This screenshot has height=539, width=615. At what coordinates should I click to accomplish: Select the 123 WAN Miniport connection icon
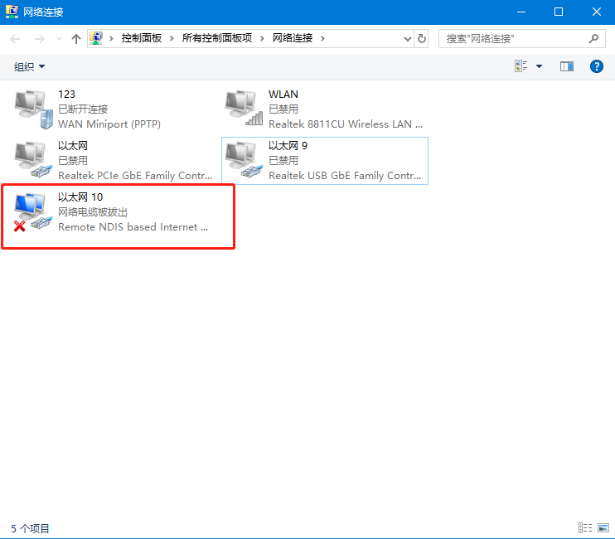(33, 108)
